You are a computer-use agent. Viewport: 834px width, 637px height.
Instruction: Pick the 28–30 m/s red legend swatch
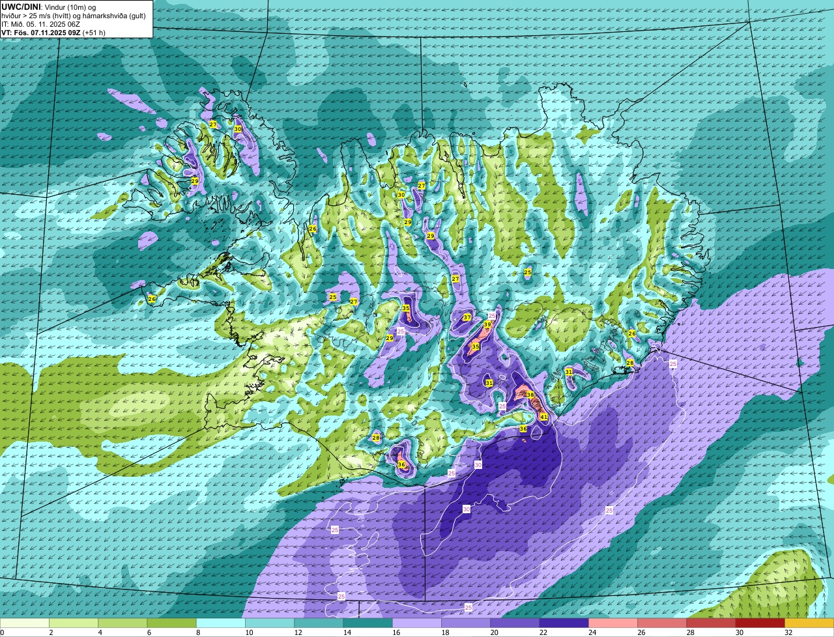coord(712,623)
